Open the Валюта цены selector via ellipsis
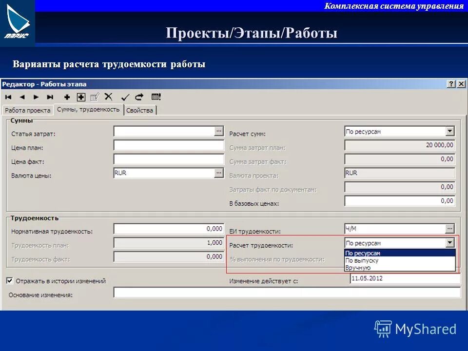The width and height of the screenshot is (468, 351). pyautogui.click(x=217, y=172)
